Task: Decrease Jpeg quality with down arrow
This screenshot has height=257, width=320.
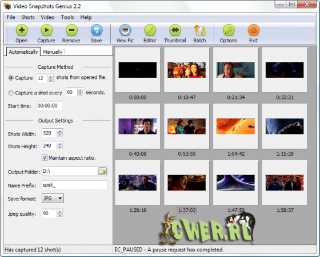Action: pyautogui.click(x=60, y=215)
